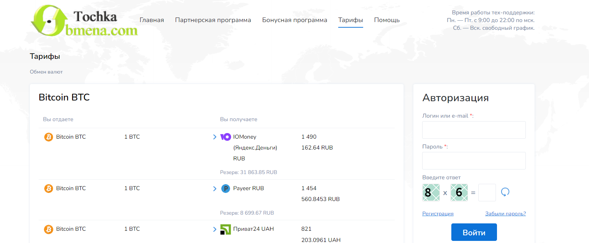The width and height of the screenshot is (589, 243).
Task: Click the Вы получаете column header
Action: 238,119
